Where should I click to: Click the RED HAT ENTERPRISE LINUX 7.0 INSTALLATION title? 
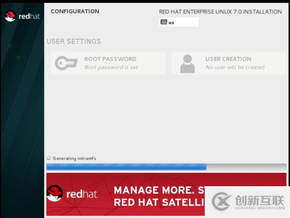220,12
